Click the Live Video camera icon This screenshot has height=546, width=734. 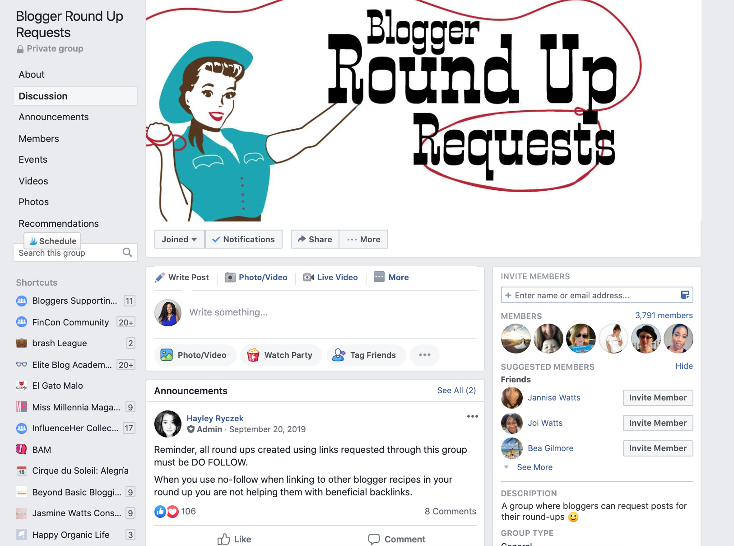pos(309,277)
